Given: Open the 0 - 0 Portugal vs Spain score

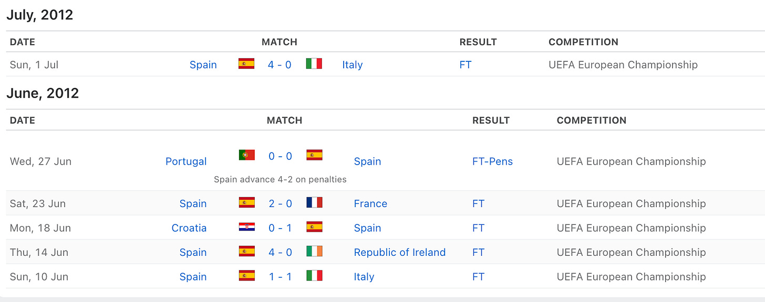Looking at the screenshot, I should pyautogui.click(x=280, y=156).
